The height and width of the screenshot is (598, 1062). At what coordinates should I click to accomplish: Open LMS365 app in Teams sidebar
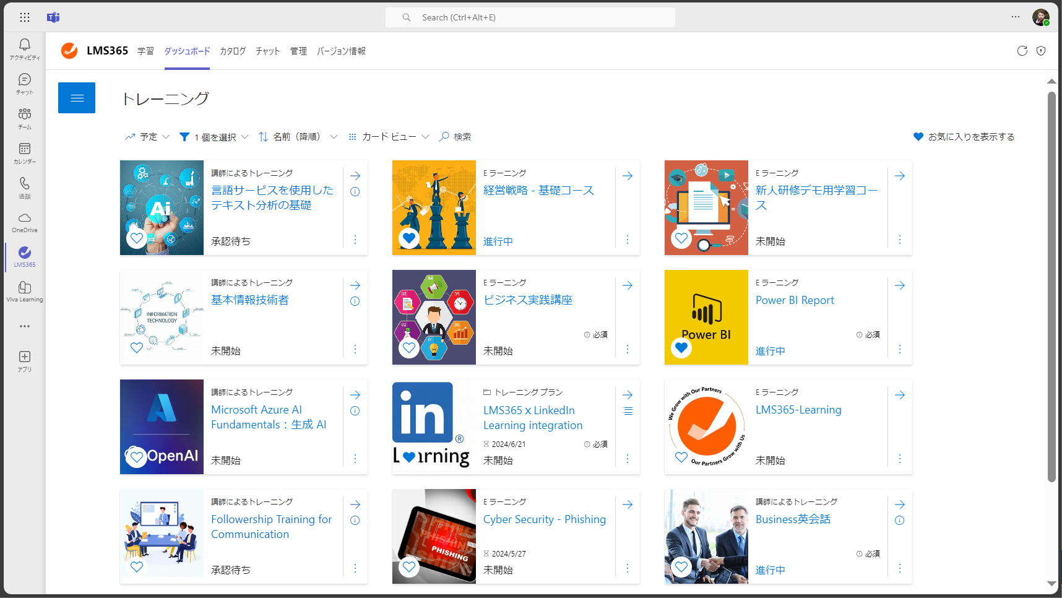pyautogui.click(x=25, y=257)
